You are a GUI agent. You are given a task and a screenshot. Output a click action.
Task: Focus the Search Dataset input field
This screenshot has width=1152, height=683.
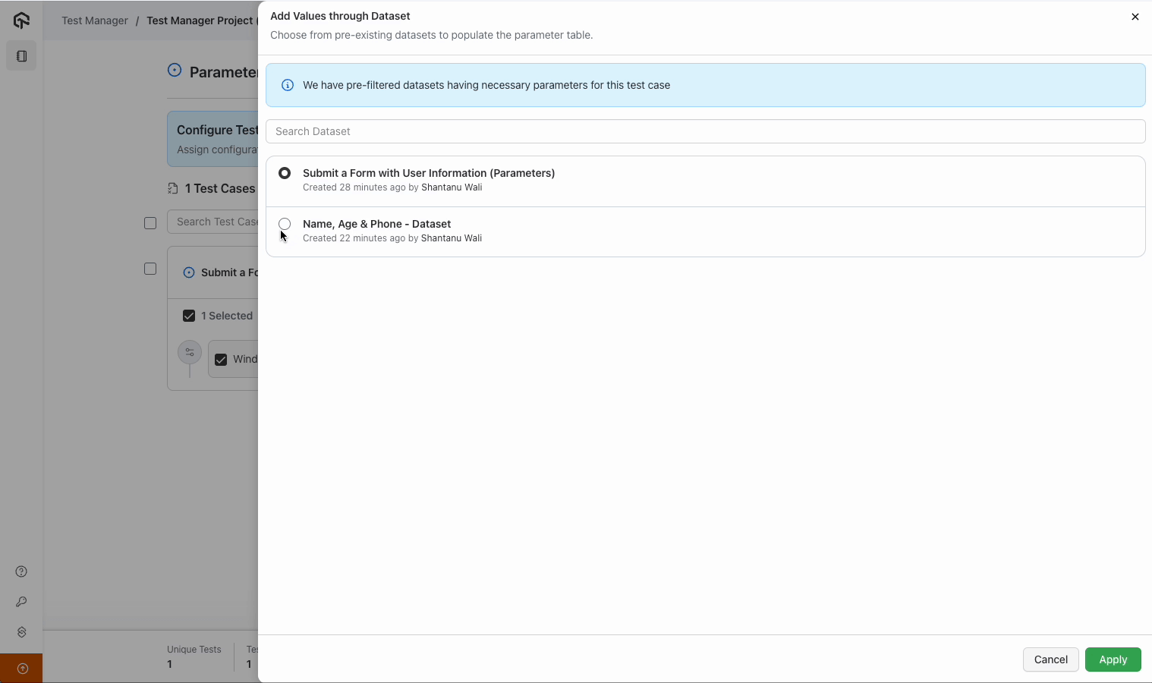tap(705, 131)
